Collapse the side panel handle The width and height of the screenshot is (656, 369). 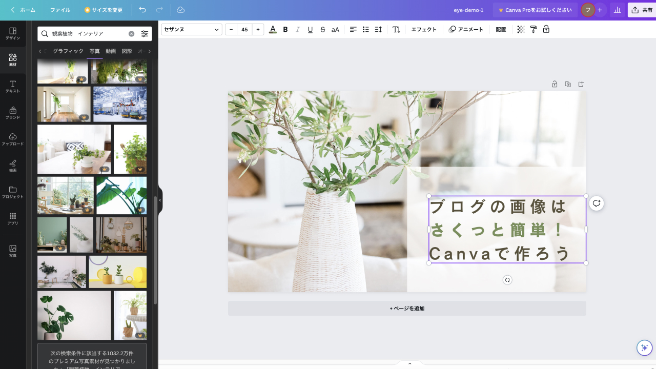click(x=160, y=200)
